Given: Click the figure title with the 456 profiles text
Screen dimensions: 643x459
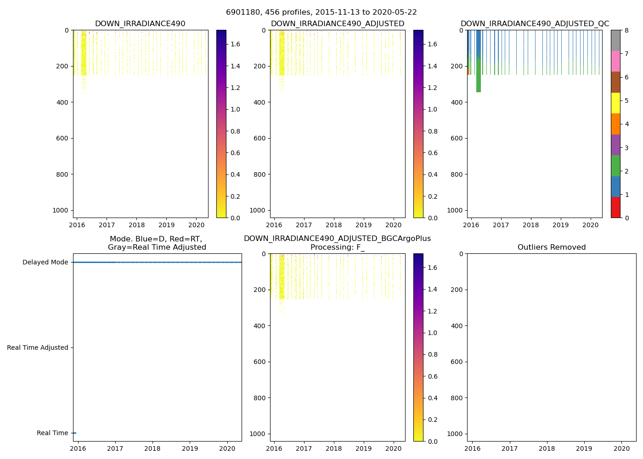Looking at the screenshot, I should coord(321,12).
